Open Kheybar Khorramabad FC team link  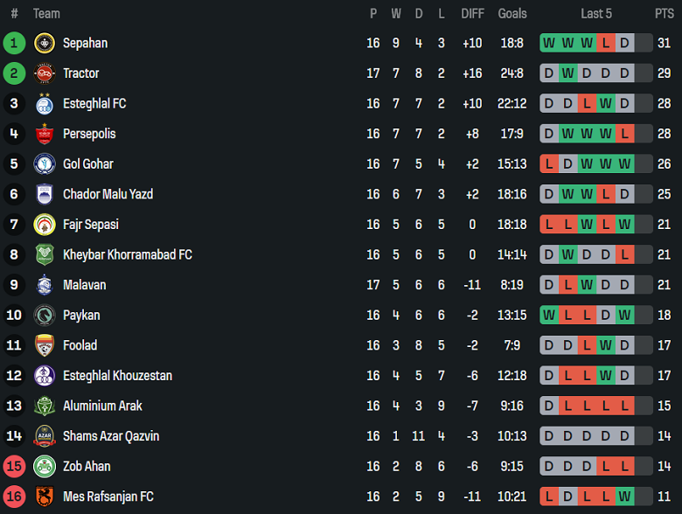pyautogui.click(x=128, y=254)
